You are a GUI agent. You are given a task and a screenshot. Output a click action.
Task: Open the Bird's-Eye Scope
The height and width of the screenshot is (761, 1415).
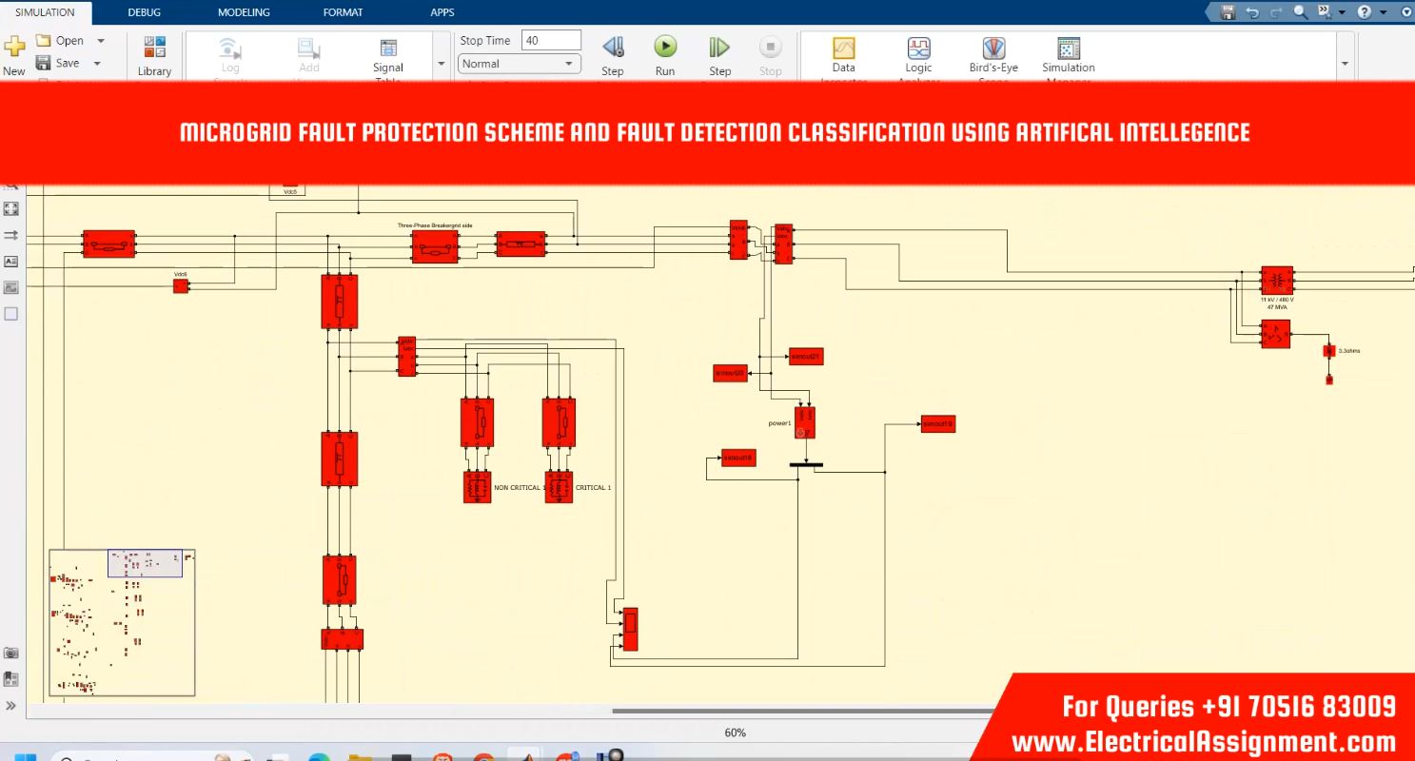(x=993, y=55)
